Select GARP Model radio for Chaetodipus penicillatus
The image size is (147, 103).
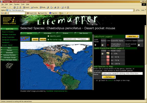tap(95, 45)
